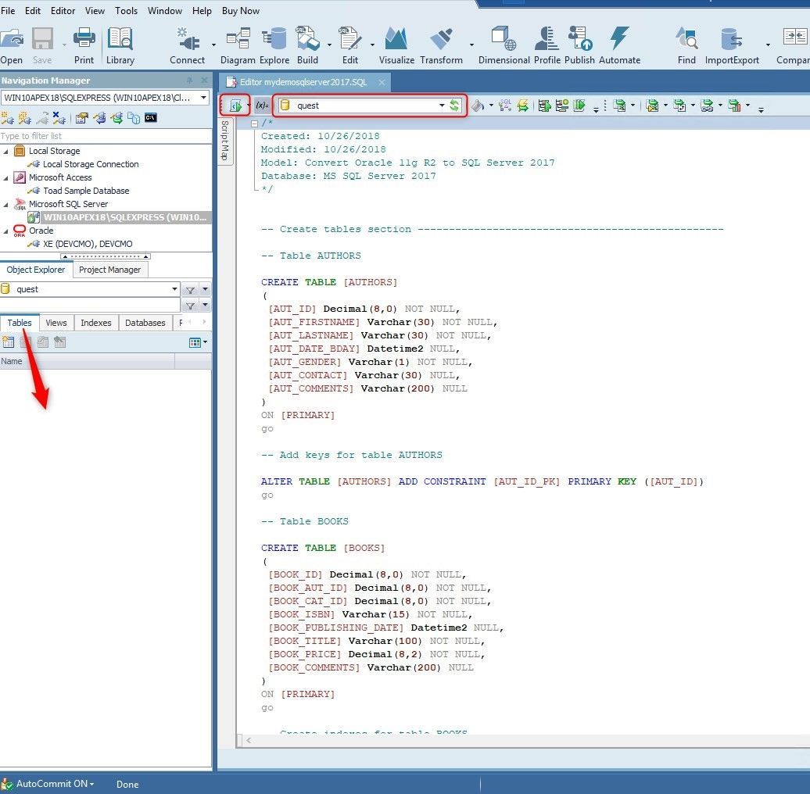810x794 pixels.
Task: Open the connection selector dropdown in Navigation Manager
Action: tap(203, 97)
